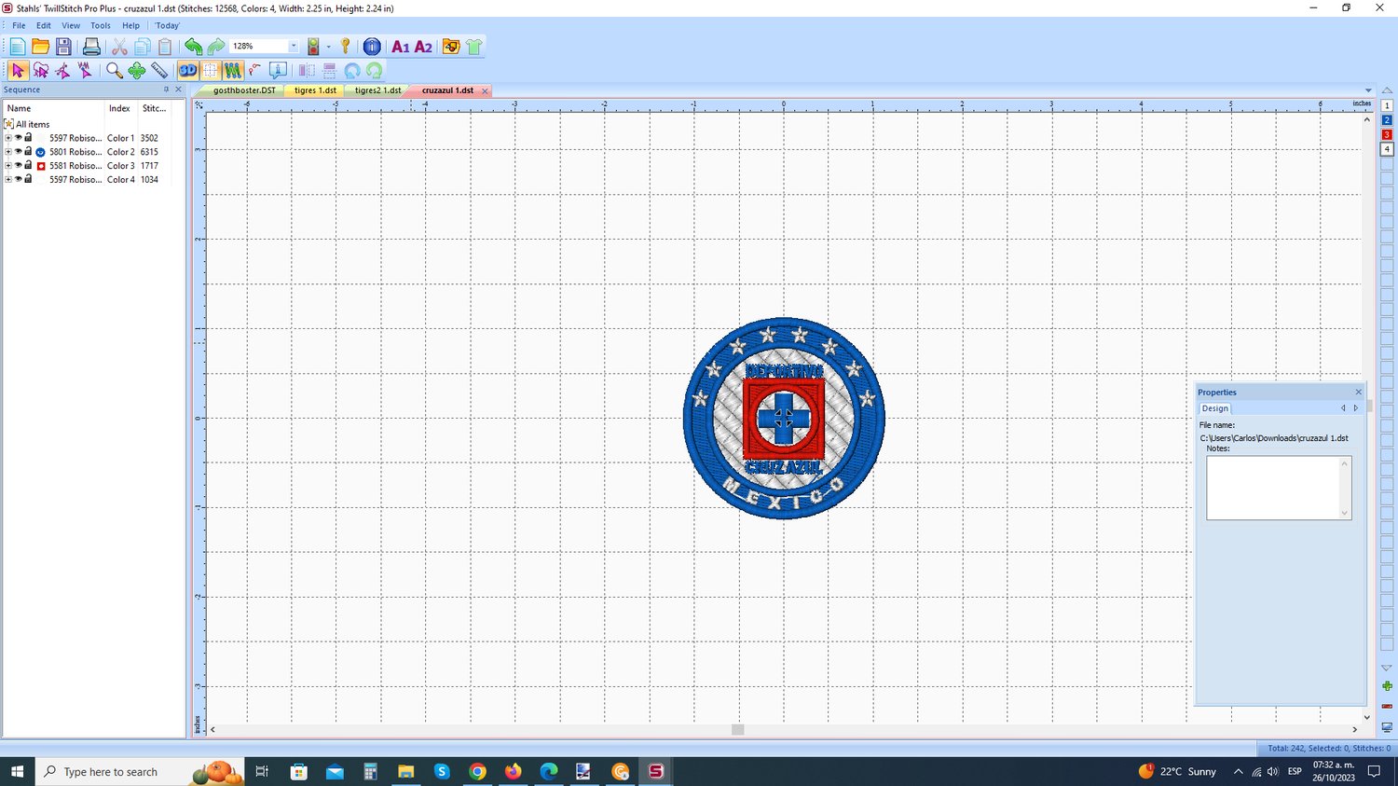Add a color with the green plus icon
The width and height of the screenshot is (1398, 786).
pos(1387,686)
